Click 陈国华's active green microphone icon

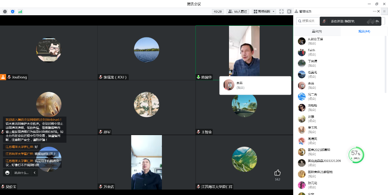pos(199,77)
